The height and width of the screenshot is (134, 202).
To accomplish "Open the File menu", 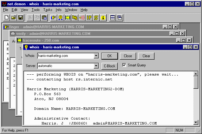I will click(x=6, y=10).
